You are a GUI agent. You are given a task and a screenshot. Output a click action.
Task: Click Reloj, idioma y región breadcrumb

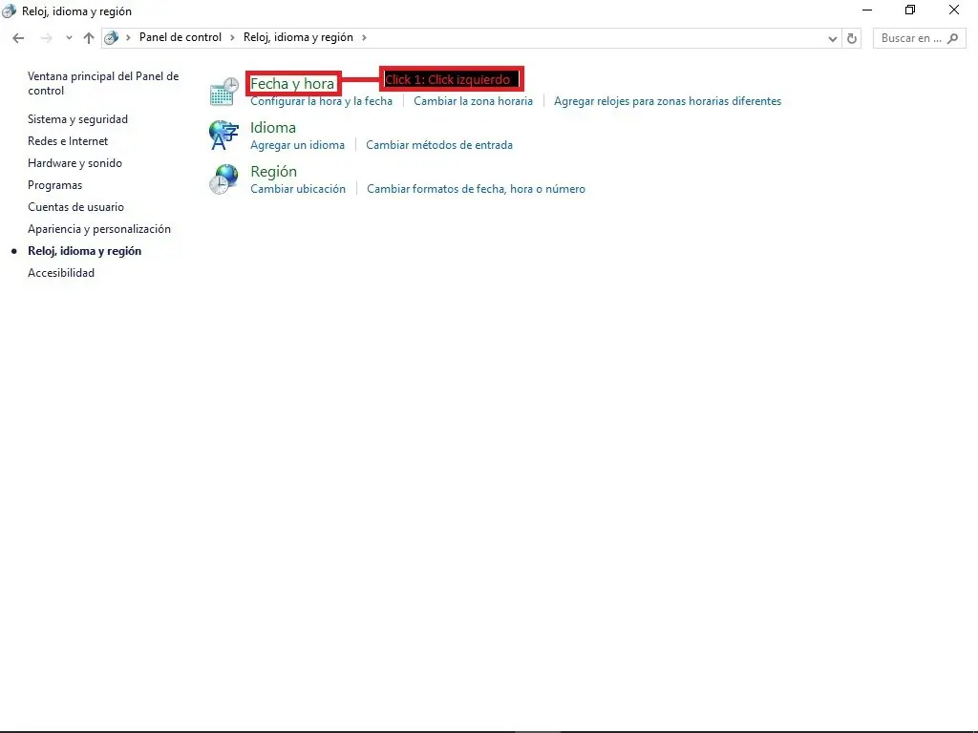[298, 37]
